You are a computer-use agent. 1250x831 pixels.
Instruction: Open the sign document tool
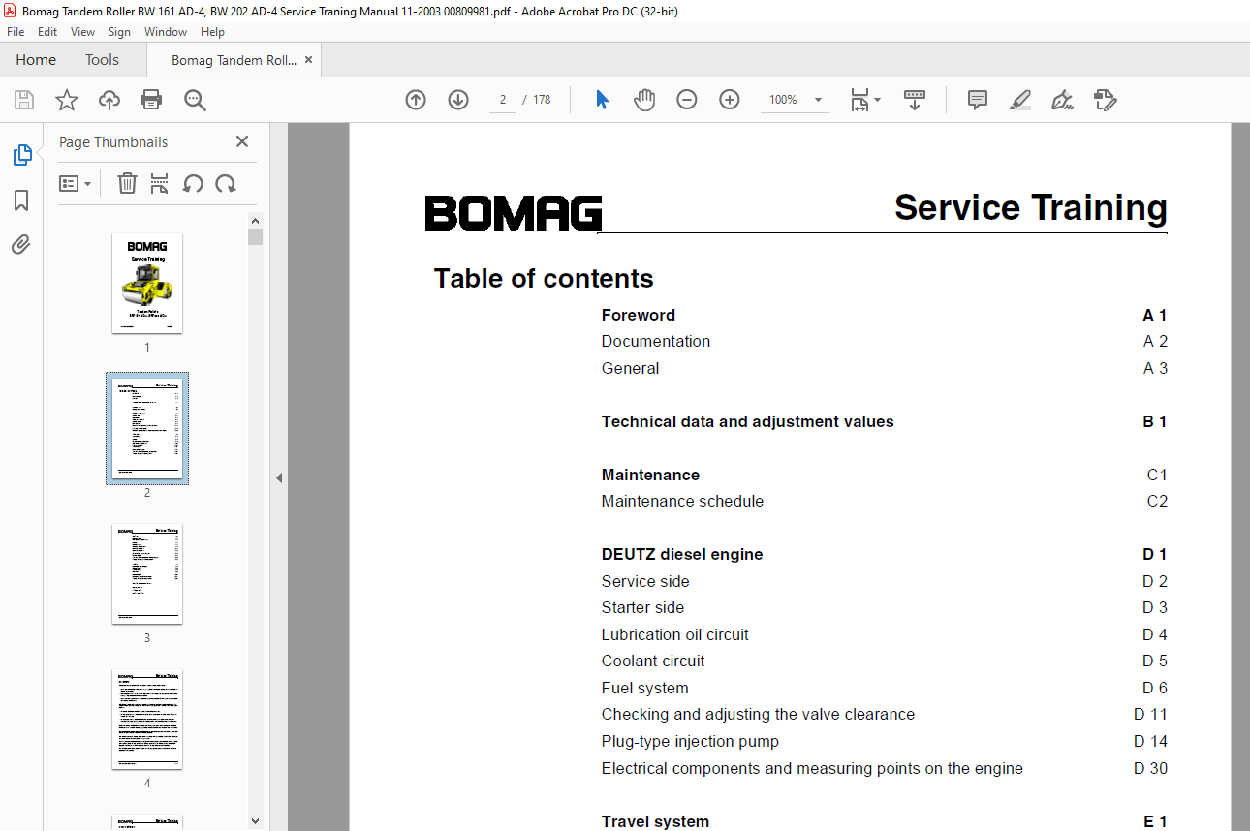1062,100
